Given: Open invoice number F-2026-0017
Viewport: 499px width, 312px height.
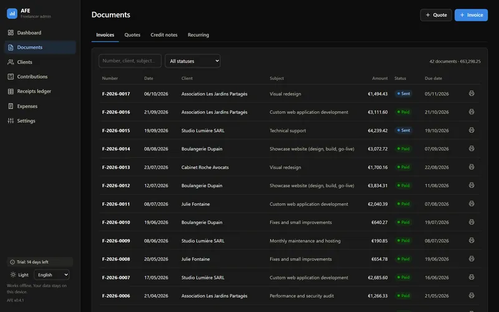Looking at the screenshot, I should click(x=116, y=94).
